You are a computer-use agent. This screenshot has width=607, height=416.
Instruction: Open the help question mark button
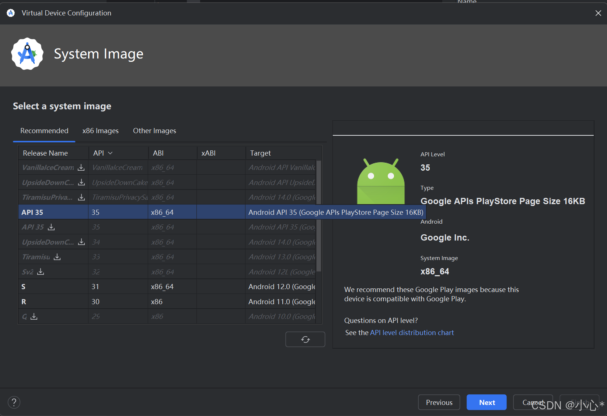(x=14, y=402)
